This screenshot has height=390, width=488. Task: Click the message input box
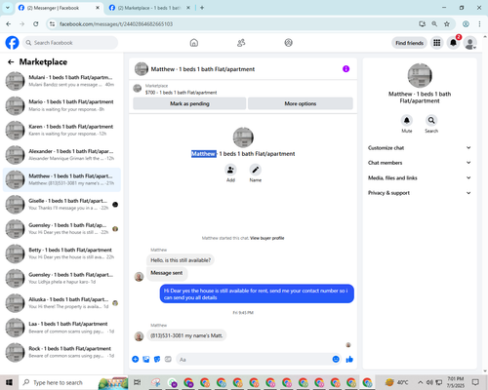[x=254, y=360]
